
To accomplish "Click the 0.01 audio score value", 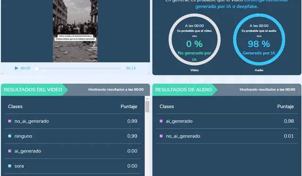I will click(289, 136).
